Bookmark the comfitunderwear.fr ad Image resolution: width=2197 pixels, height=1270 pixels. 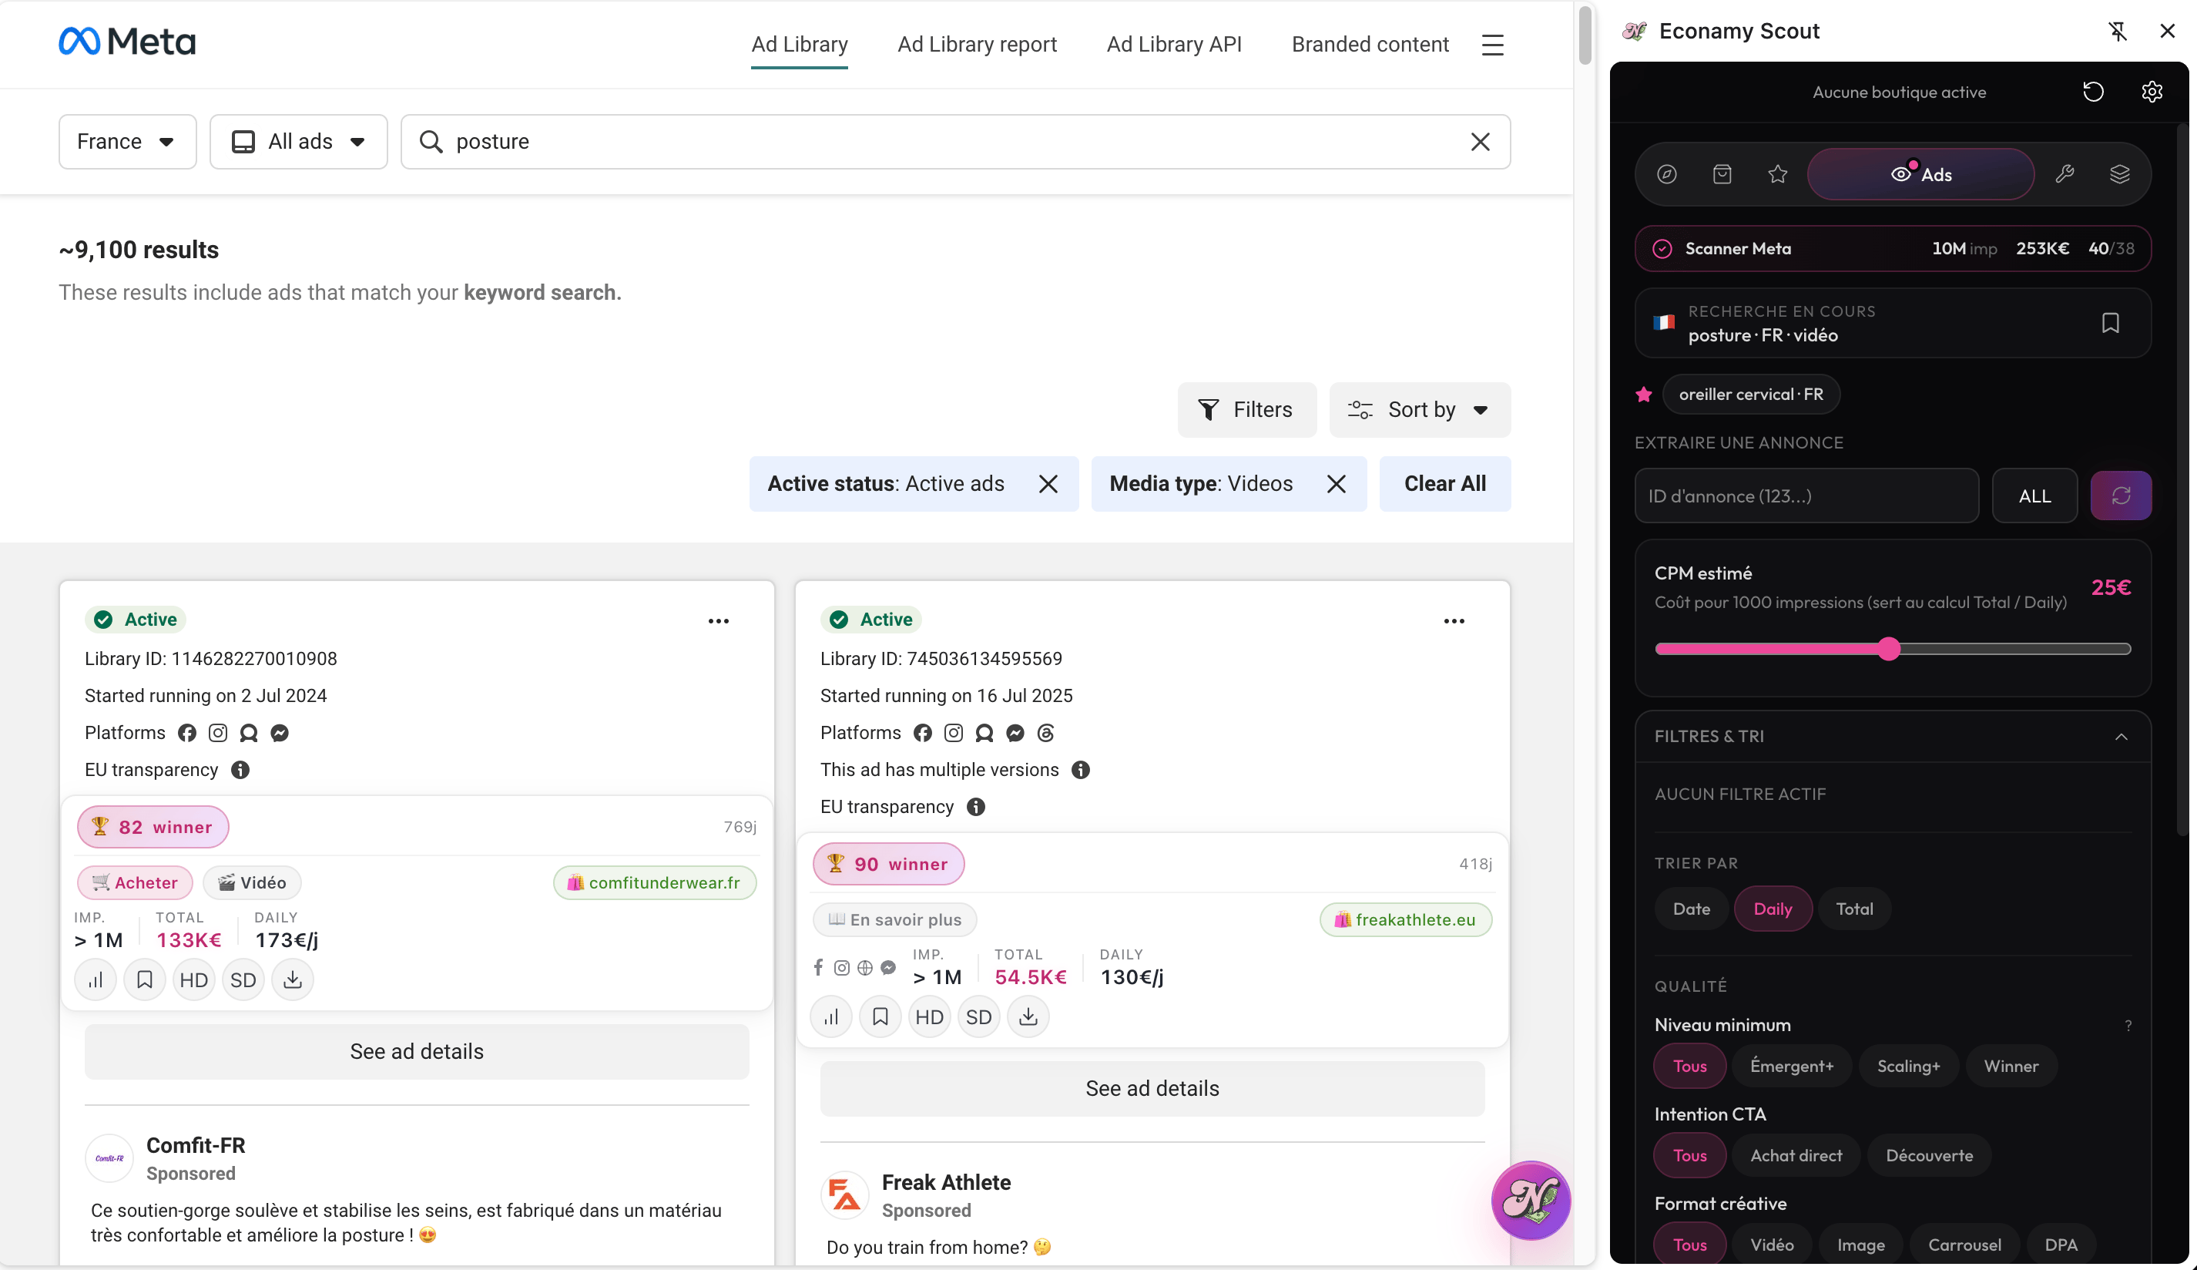145,979
